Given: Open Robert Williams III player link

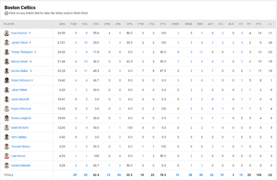Looking at the screenshot, I should pyautogui.click(x=22, y=80).
